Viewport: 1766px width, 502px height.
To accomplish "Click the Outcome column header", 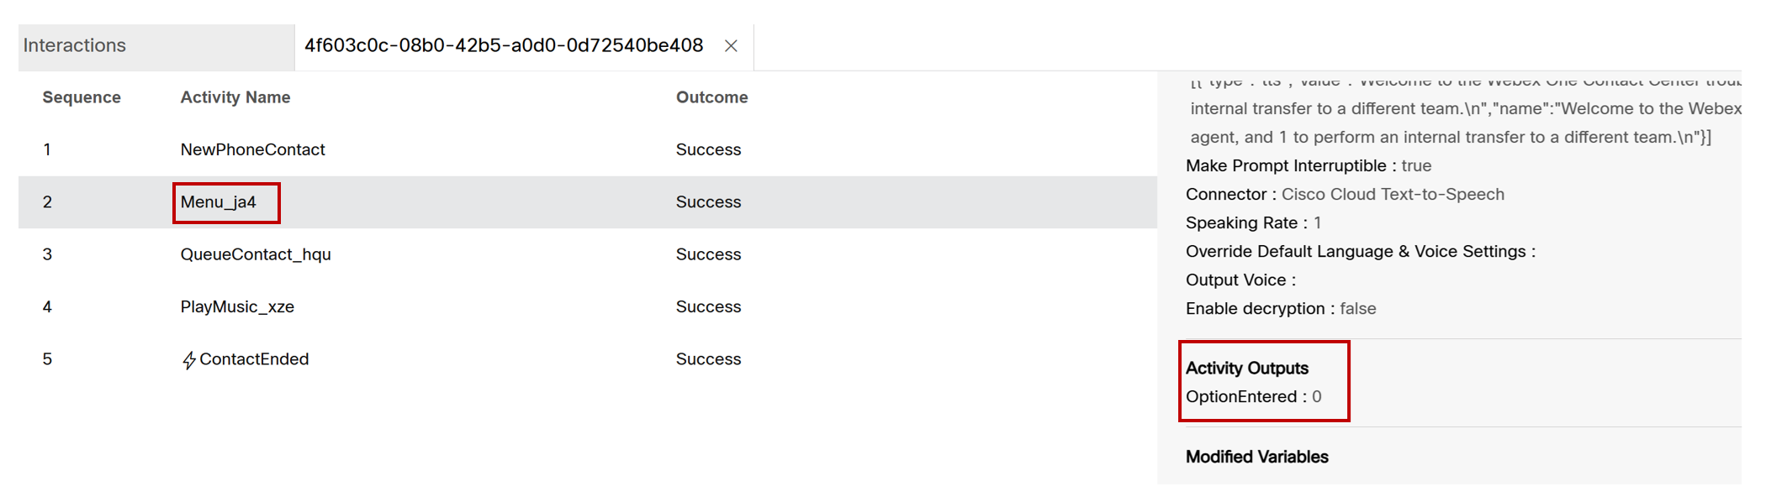I will (711, 97).
